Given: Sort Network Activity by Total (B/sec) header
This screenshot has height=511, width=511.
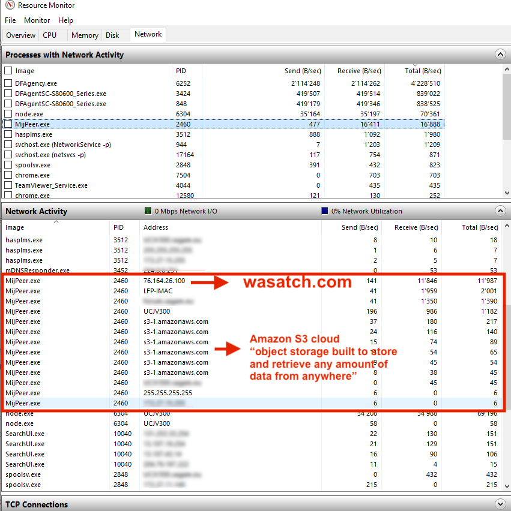Looking at the screenshot, I should tap(471, 227).
